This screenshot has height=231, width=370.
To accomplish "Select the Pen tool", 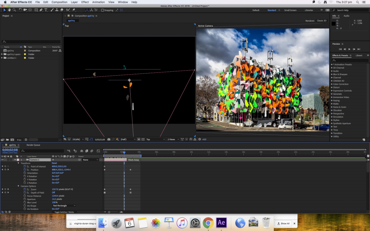I will click(41, 10).
